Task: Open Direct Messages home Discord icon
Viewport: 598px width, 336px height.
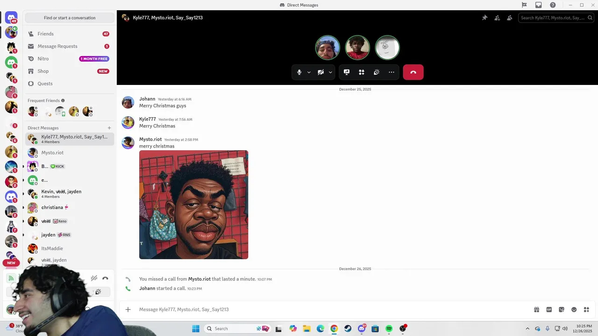Action: coord(11,18)
